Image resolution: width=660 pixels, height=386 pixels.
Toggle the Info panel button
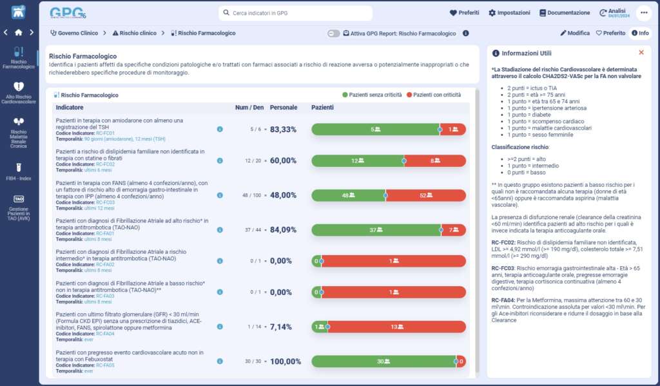click(639, 33)
